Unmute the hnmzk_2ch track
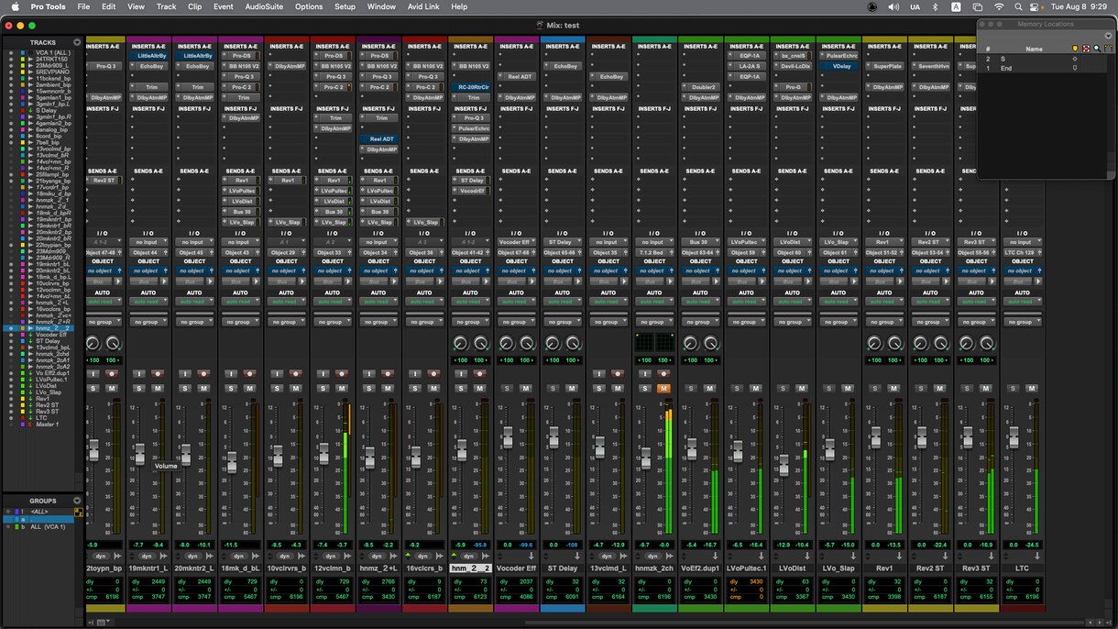 coord(663,388)
